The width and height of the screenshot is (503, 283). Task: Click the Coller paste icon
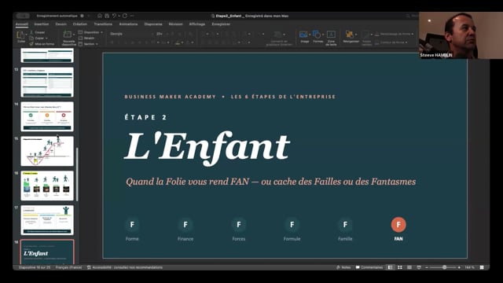coord(20,35)
